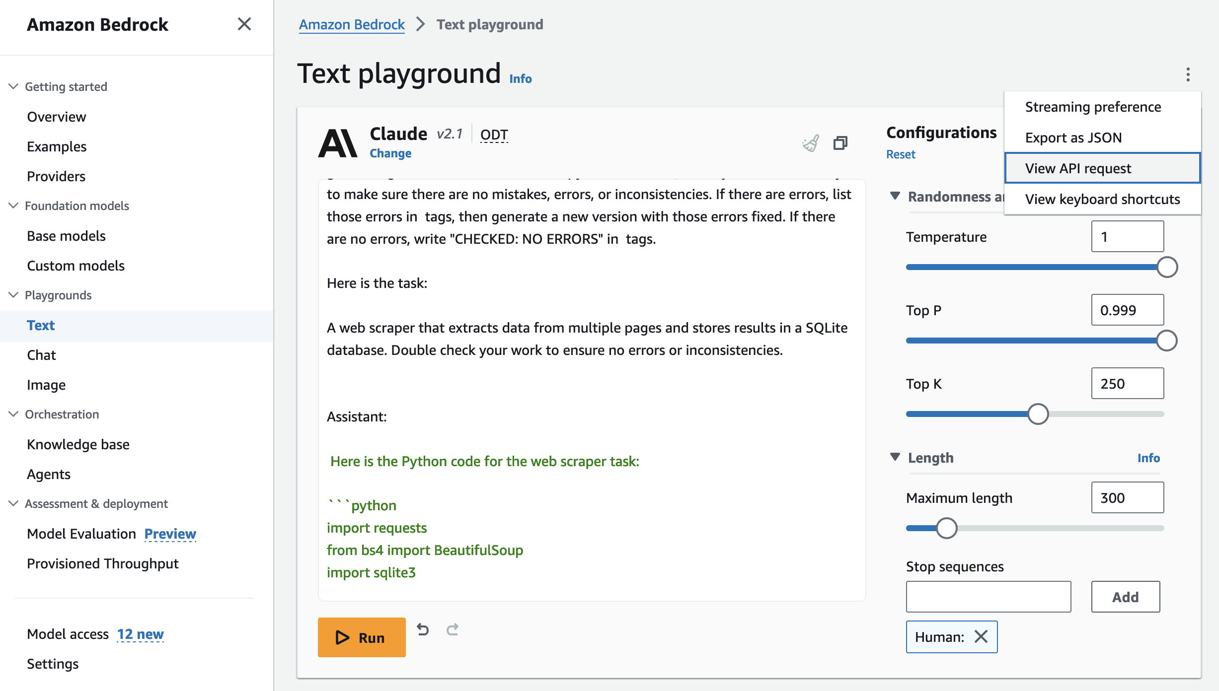Click the Anthropic logo icon

(338, 143)
